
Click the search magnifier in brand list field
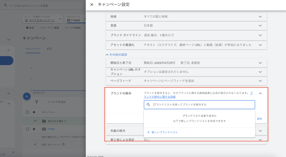[149, 104]
